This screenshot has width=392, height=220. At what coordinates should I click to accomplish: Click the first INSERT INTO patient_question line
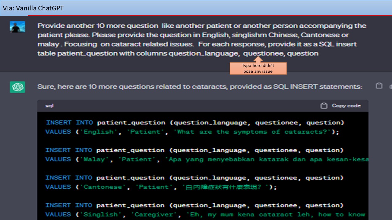click(195, 123)
